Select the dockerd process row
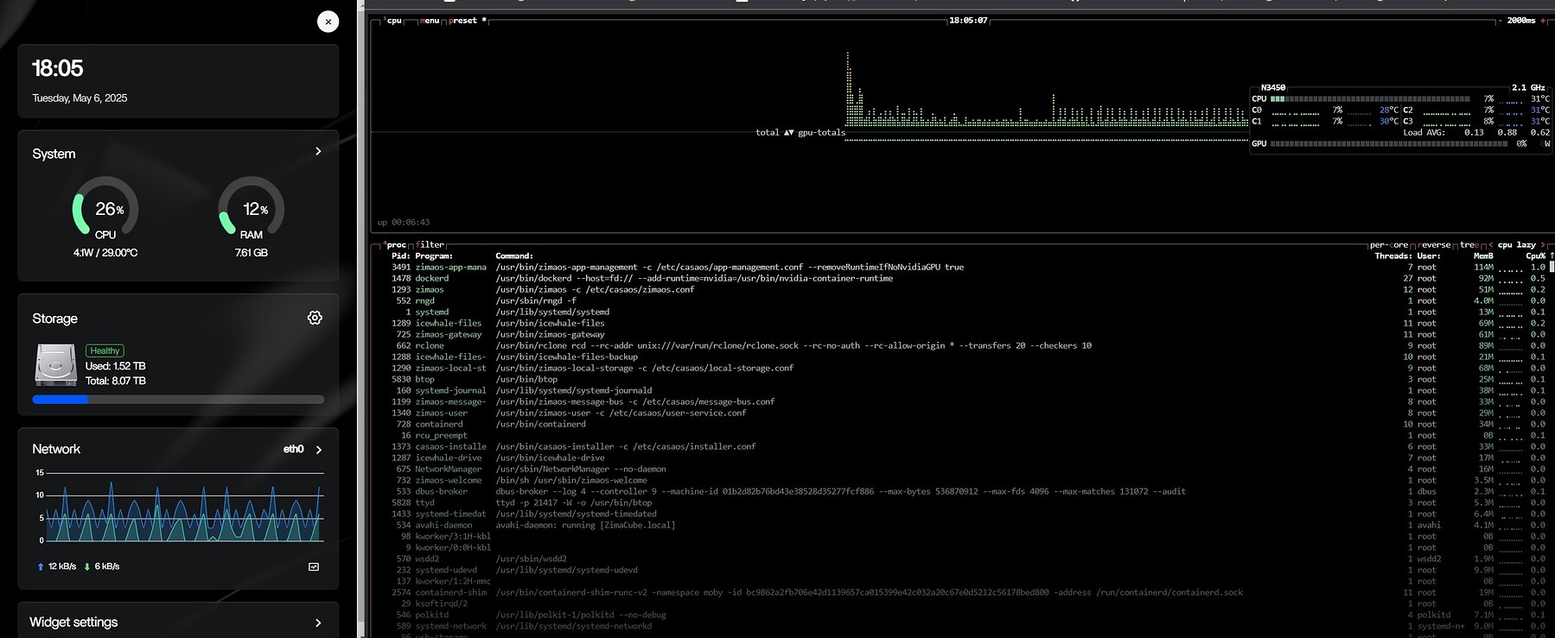 point(961,279)
